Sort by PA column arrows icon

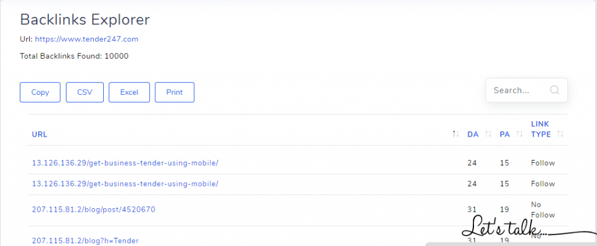point(519,134)
